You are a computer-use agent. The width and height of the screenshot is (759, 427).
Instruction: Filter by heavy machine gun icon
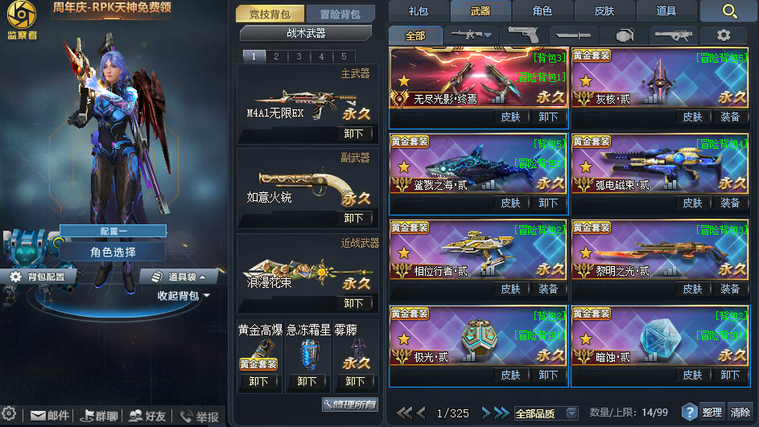674,35
